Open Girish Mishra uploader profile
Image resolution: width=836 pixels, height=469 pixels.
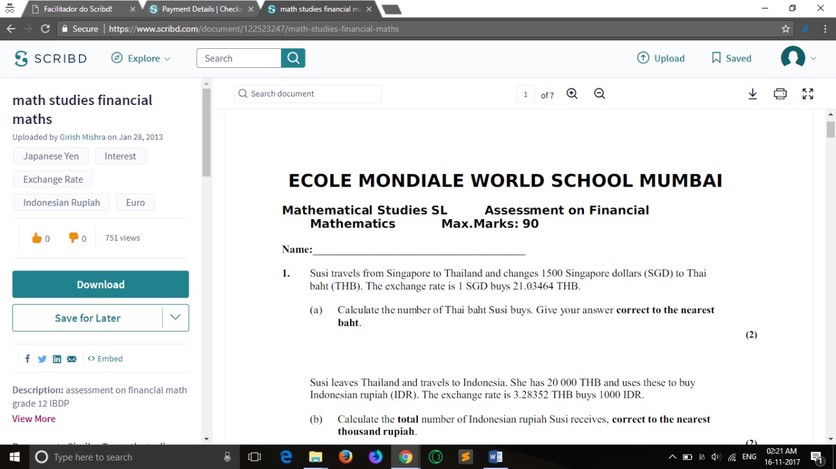(82, 137)
